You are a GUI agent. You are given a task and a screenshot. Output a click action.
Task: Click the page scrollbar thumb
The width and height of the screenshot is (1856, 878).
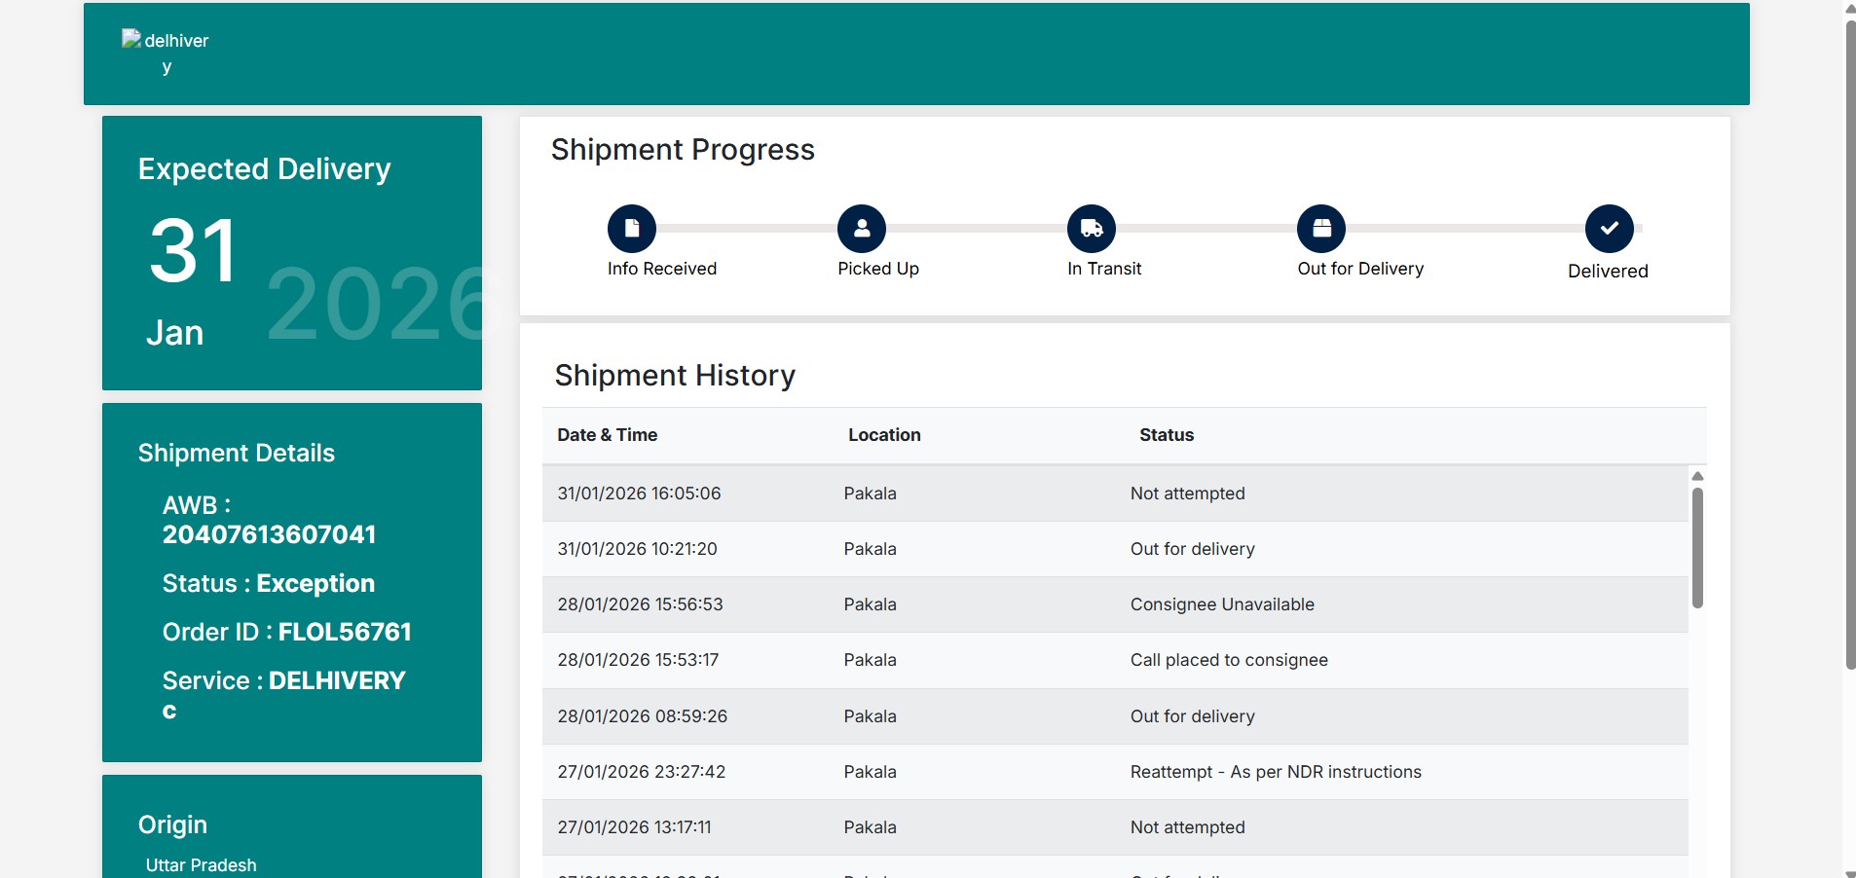pos(1850,341)
